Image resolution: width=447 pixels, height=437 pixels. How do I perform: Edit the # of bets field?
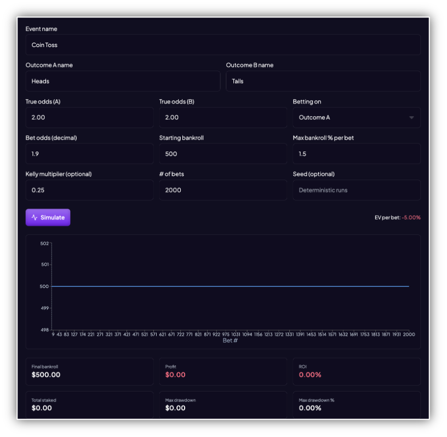[x=223, y=190]
